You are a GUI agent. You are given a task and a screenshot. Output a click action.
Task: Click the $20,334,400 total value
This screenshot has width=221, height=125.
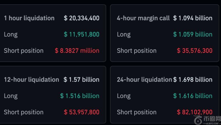click(x=81, y=18)
